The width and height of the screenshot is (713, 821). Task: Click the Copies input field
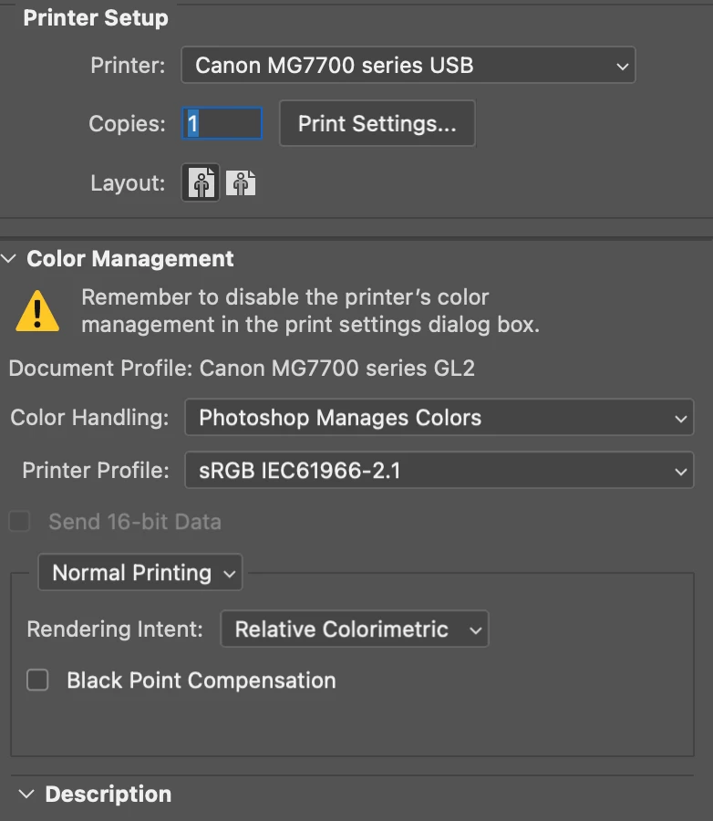point(222,123)
